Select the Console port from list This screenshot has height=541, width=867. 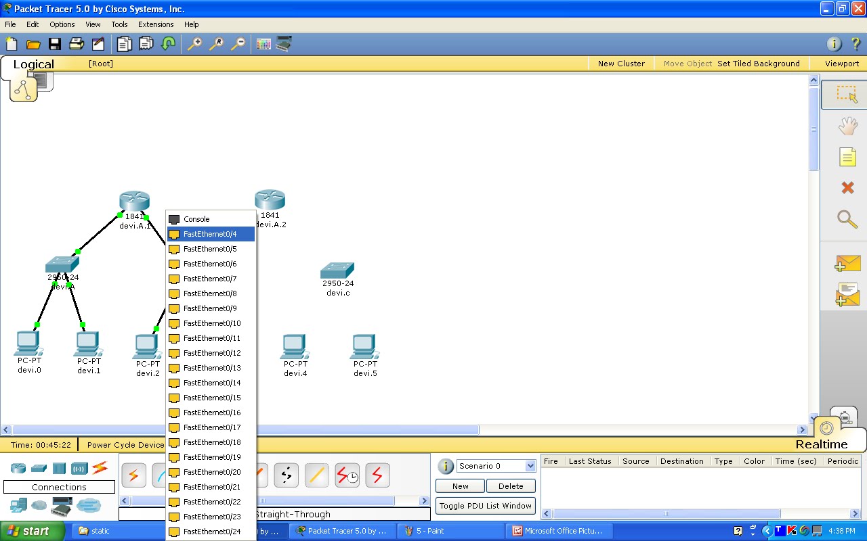pyautogui.click(x=211, y=219)
